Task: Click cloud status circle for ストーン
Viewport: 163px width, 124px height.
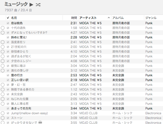Action: tap(3, 118)
